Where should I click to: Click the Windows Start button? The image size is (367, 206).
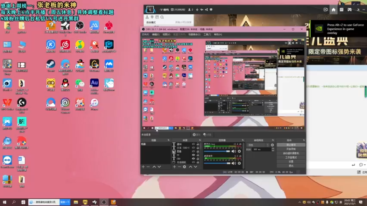pos(4,202)
